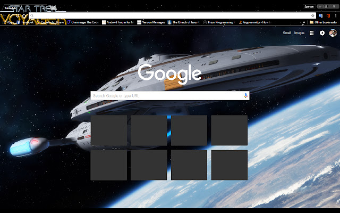Click the Google logo

point(170,73)
